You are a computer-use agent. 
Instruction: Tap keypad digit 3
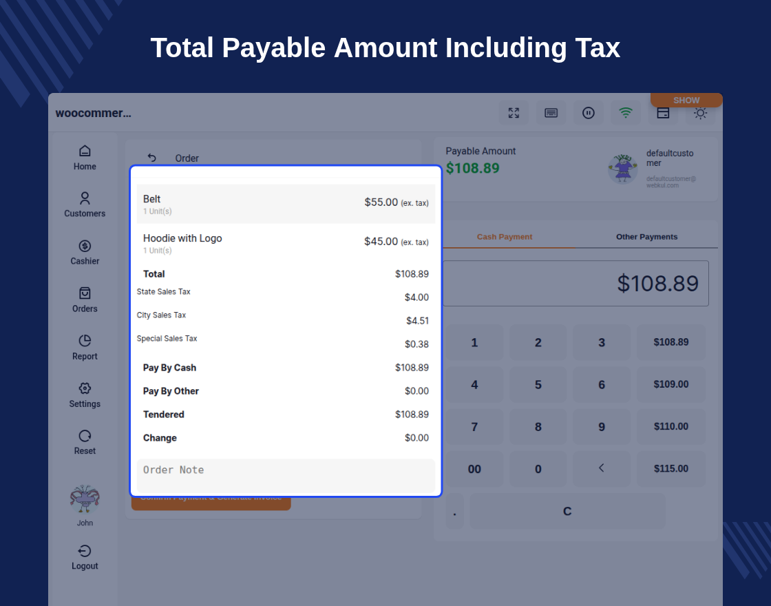pyautogui.click(x=602, y=342)
